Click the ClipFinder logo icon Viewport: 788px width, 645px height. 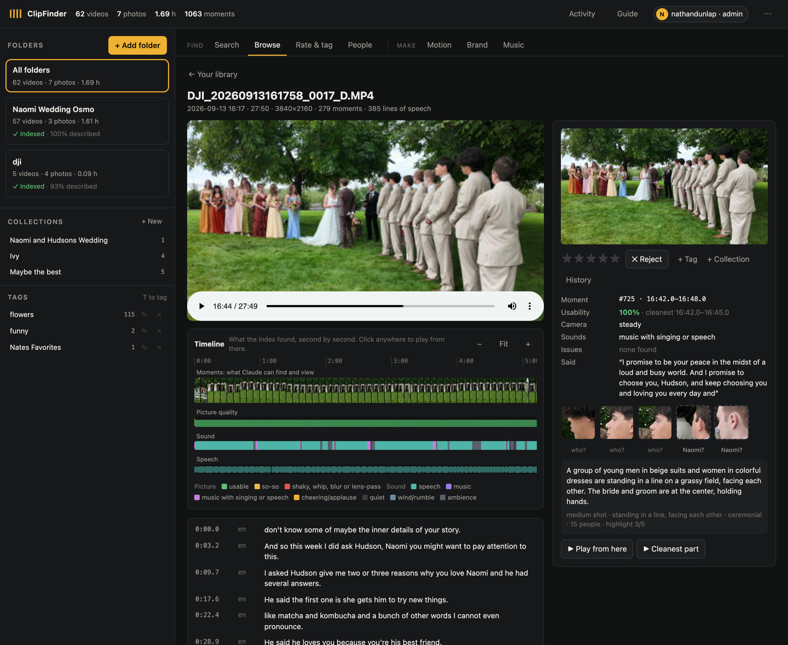(15, 14)
